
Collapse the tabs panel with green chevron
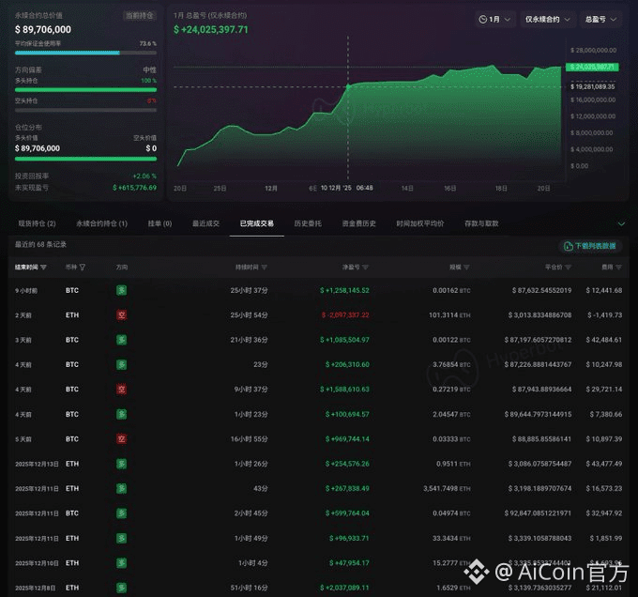tap(621, 223)
